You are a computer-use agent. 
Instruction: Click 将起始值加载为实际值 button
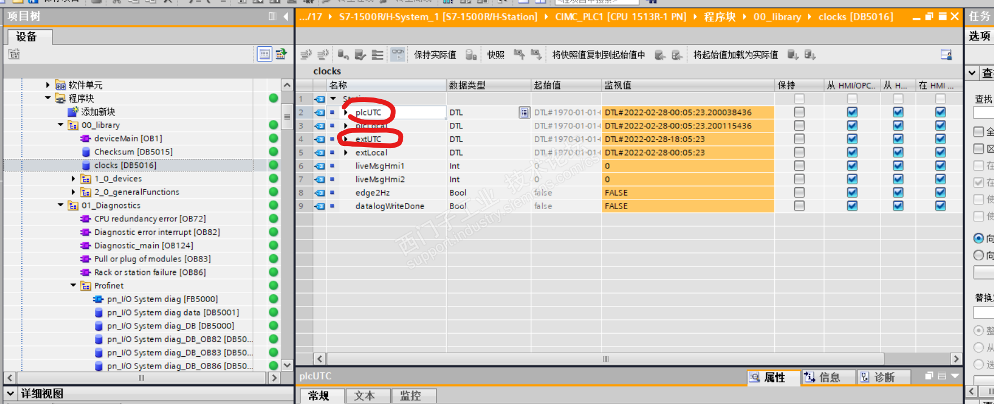736,55
